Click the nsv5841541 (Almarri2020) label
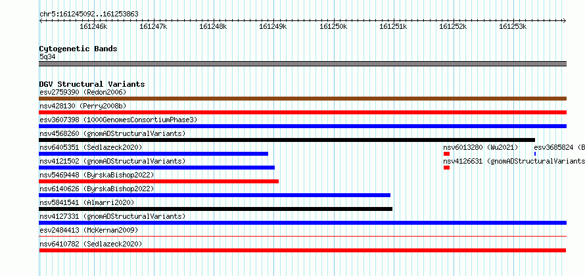 87,202
